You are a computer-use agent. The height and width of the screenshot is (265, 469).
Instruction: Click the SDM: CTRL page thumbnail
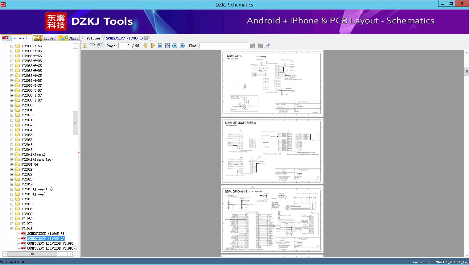point(272,83)
